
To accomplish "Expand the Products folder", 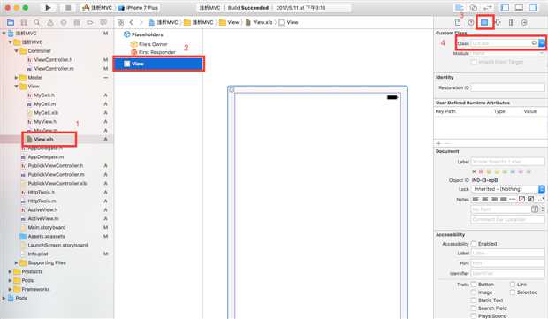I will pos(10,271).
